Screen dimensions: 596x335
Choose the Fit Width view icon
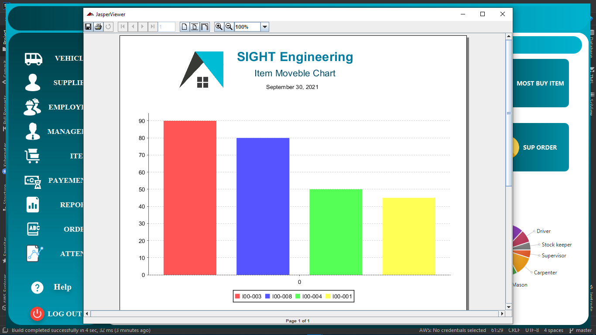pyautogui.click(x=204, y=27)
